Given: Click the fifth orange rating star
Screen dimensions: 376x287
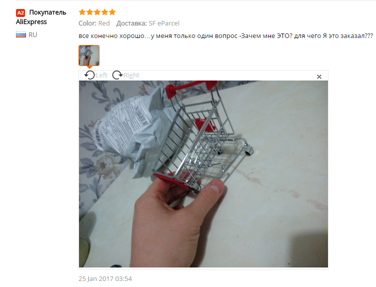Looking at the screenshot, I should pos(112,12).
